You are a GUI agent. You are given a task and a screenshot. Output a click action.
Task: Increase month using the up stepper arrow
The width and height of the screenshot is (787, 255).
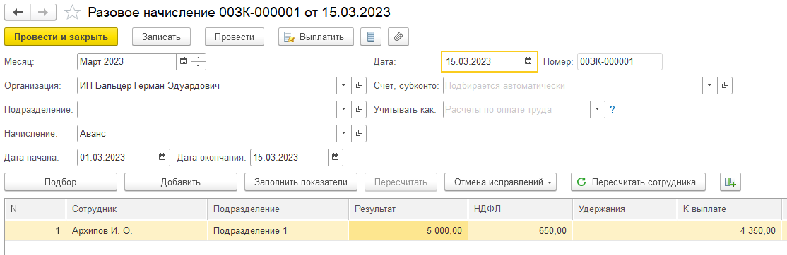199,58
